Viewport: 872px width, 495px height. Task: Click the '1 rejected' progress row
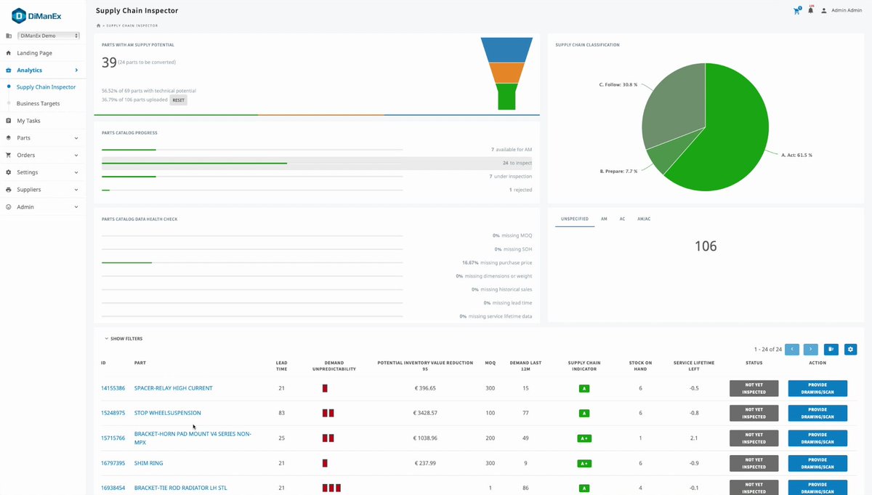pyautogui.click(x=317, y=190)
